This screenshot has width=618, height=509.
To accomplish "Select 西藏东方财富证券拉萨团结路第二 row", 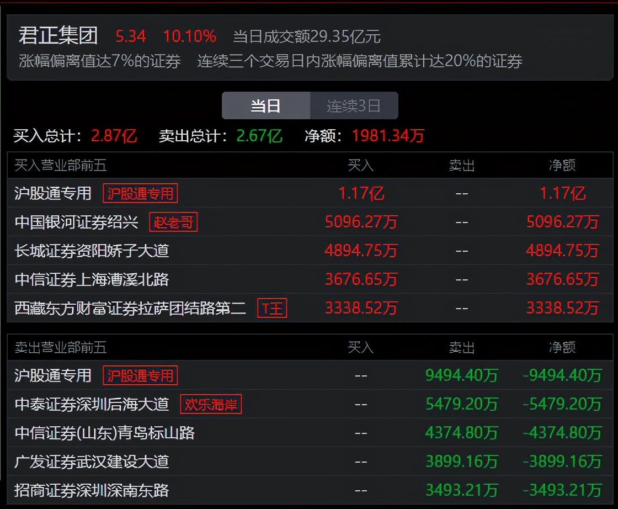I will [310, 308].
